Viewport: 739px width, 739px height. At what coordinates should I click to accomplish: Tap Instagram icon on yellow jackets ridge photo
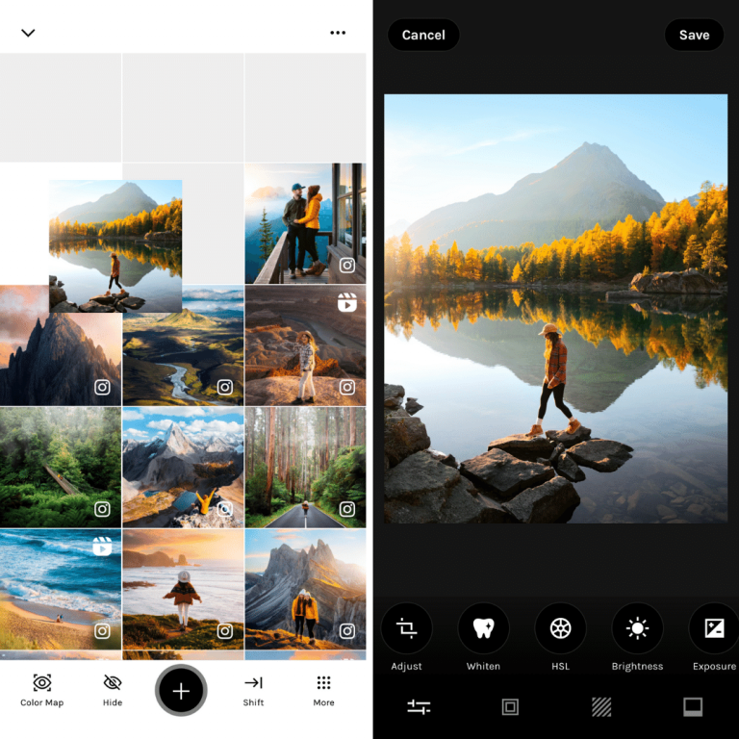[347, 631]
